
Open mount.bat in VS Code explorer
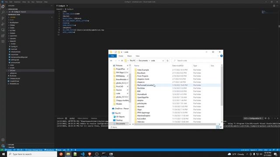[14, 55]
